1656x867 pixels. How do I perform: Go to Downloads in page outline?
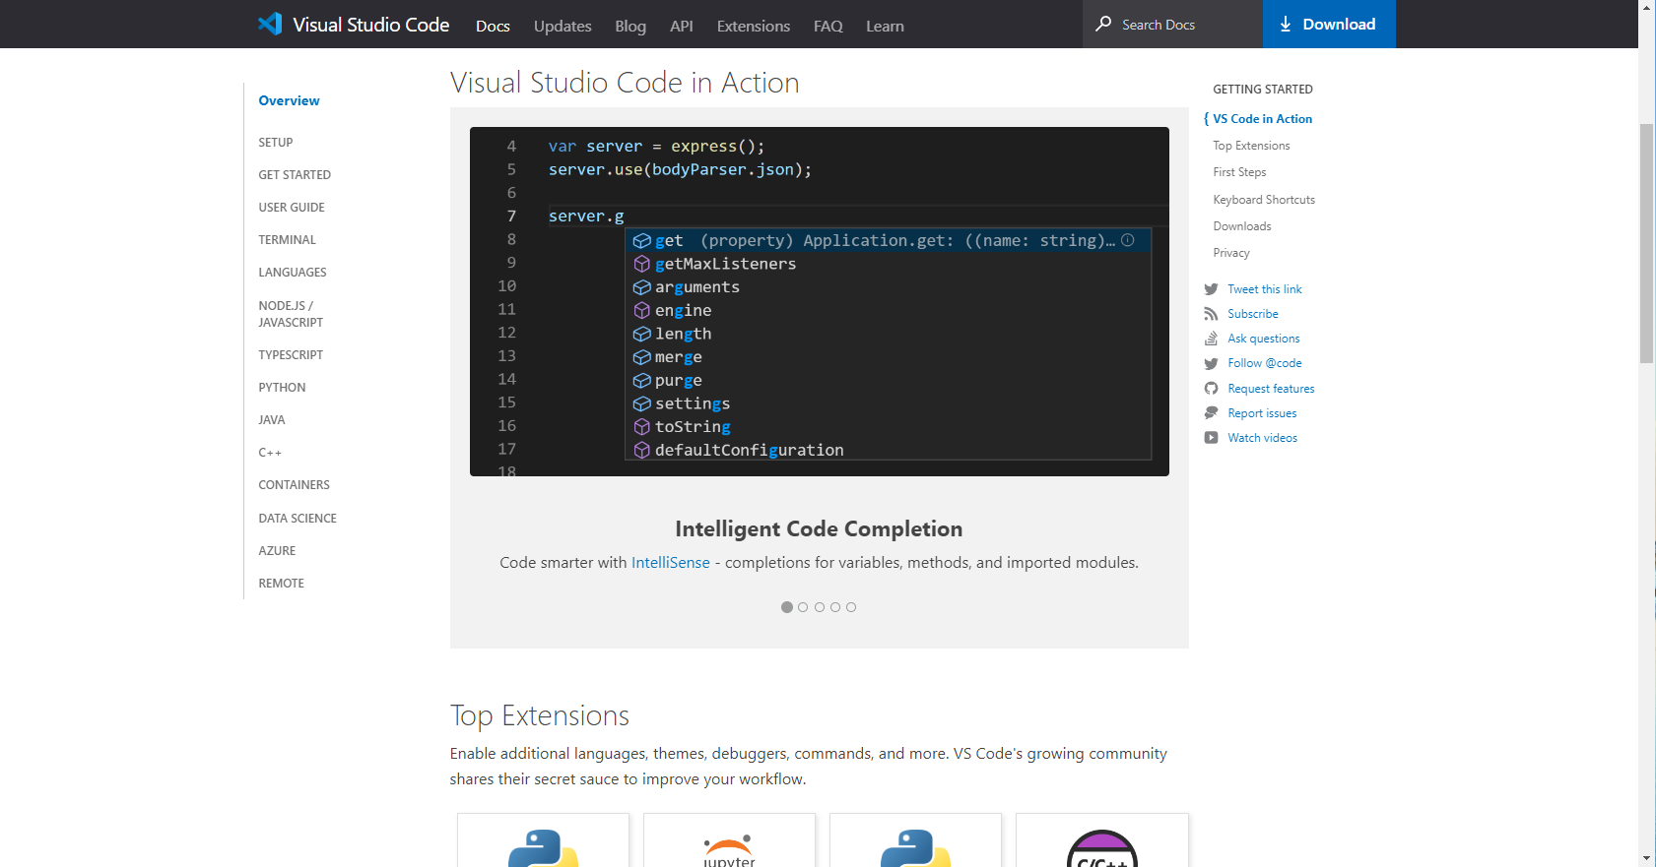(x=1242, y=226)
